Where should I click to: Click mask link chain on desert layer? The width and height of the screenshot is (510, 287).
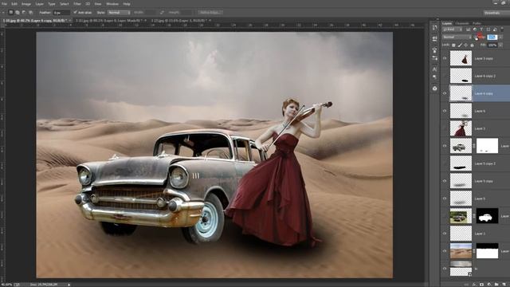[474, 251]
